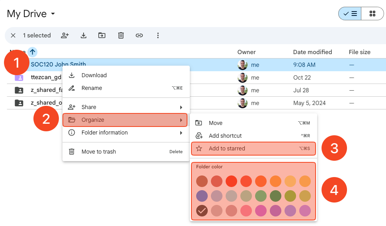
Task: Pick the dark green folder color swatch
Action: [275, 196]
